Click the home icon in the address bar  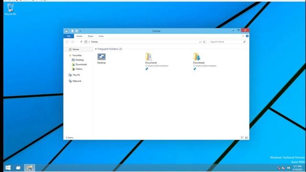click(86, 42)
